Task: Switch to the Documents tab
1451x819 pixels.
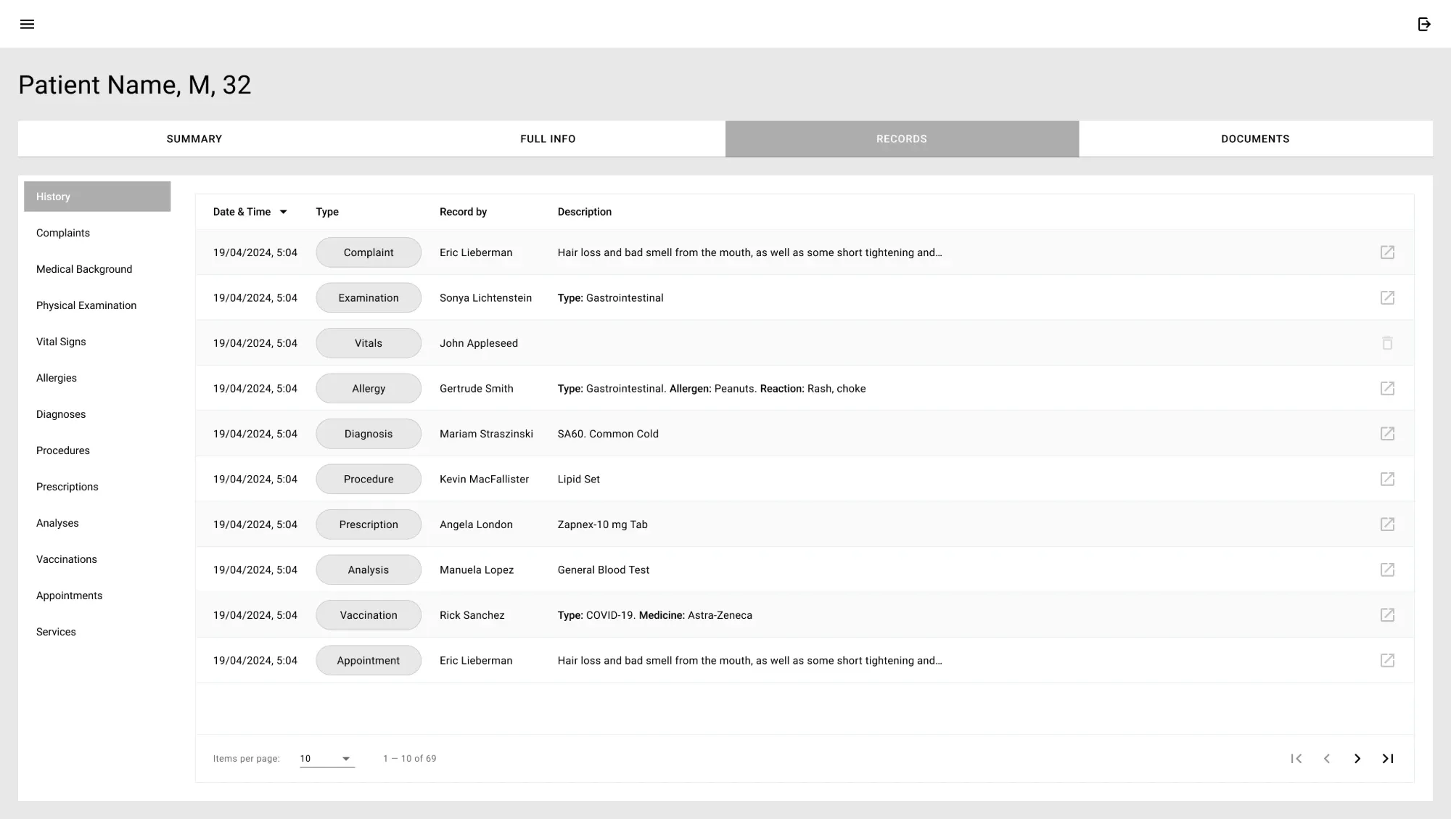Action: point(1255,139)
